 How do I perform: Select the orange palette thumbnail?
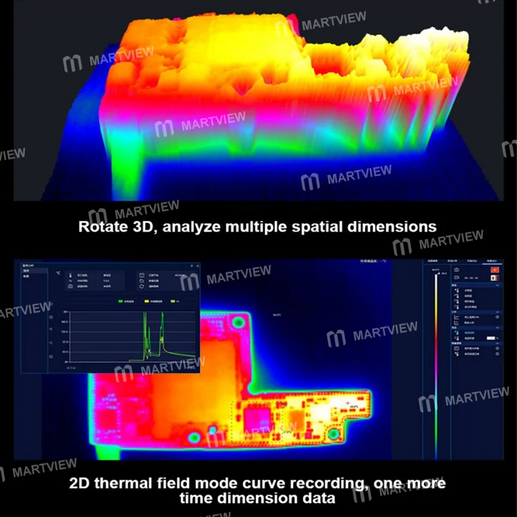point(495,269)
